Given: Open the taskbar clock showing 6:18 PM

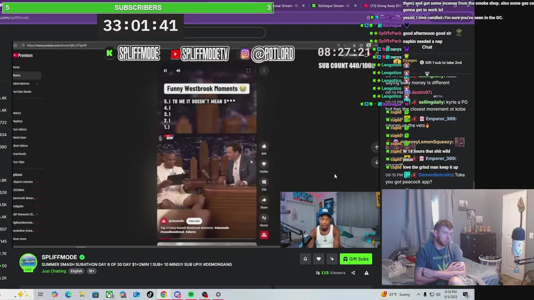Looking at the screenshot, I should (x=451, y=295).
